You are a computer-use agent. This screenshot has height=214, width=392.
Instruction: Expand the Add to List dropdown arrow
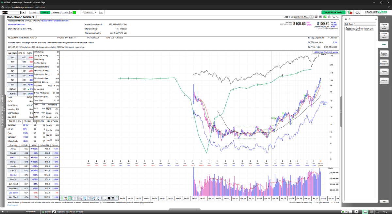311,17
